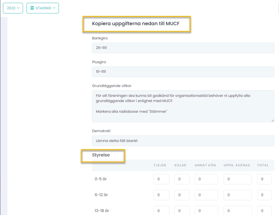
Task: Grab the text area resize handle
Action: (273, 120)
